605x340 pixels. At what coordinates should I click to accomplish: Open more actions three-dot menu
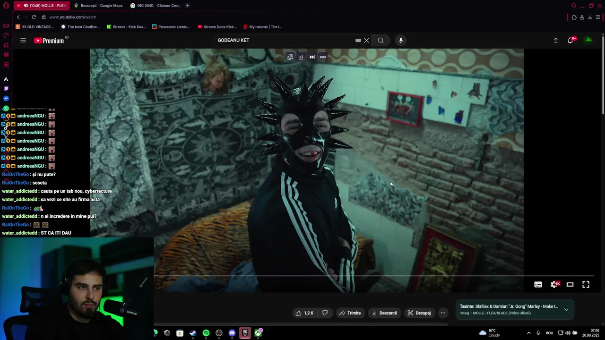tap(443, 313)
